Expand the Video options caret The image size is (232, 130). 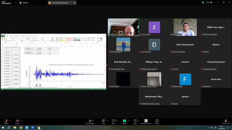22,121
